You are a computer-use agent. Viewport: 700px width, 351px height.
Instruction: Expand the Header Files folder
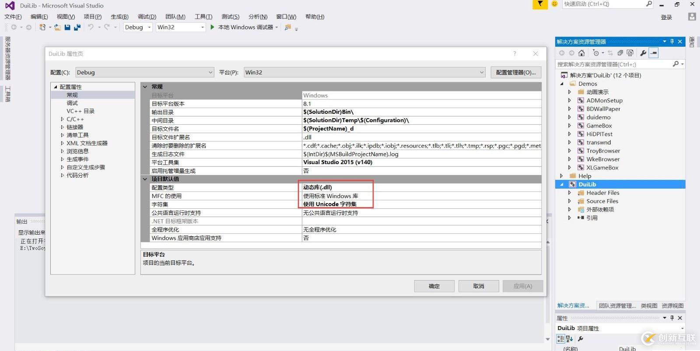pos(569,193)
